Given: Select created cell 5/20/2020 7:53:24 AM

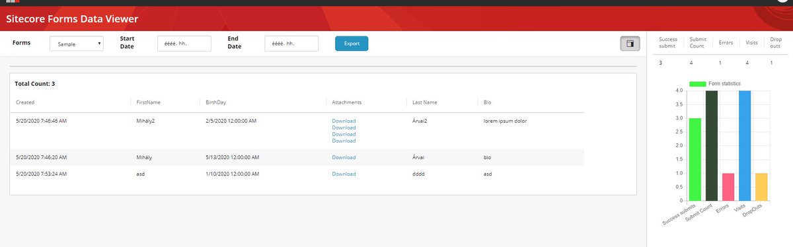Looking at the screenshot, I should click(41, 174).
